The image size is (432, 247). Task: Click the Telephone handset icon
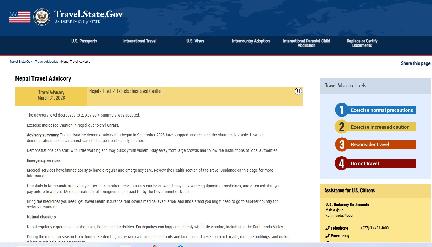coord(327,228)
